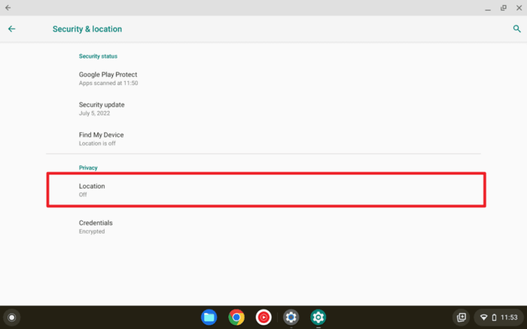
Task: Open the search magnifier icon
Action: coord(516,29)
